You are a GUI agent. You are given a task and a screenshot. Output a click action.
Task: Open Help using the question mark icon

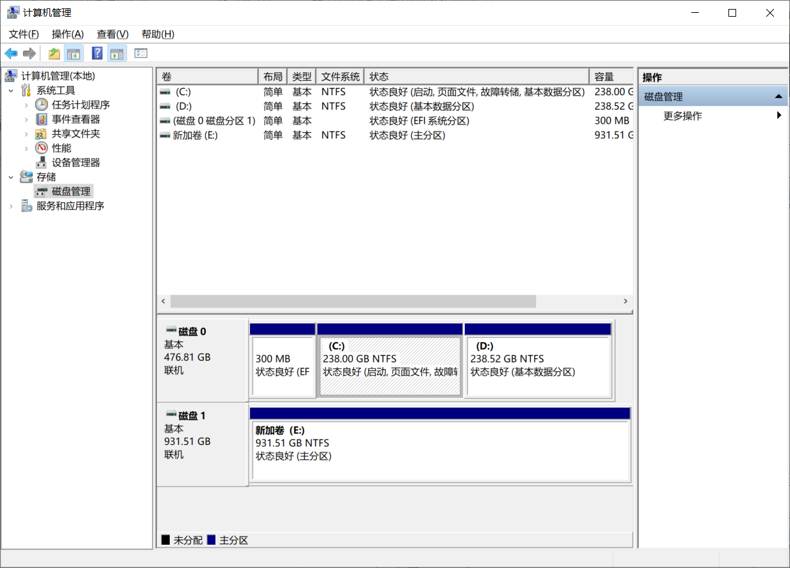pyautogui.click(x=96, y=53)
